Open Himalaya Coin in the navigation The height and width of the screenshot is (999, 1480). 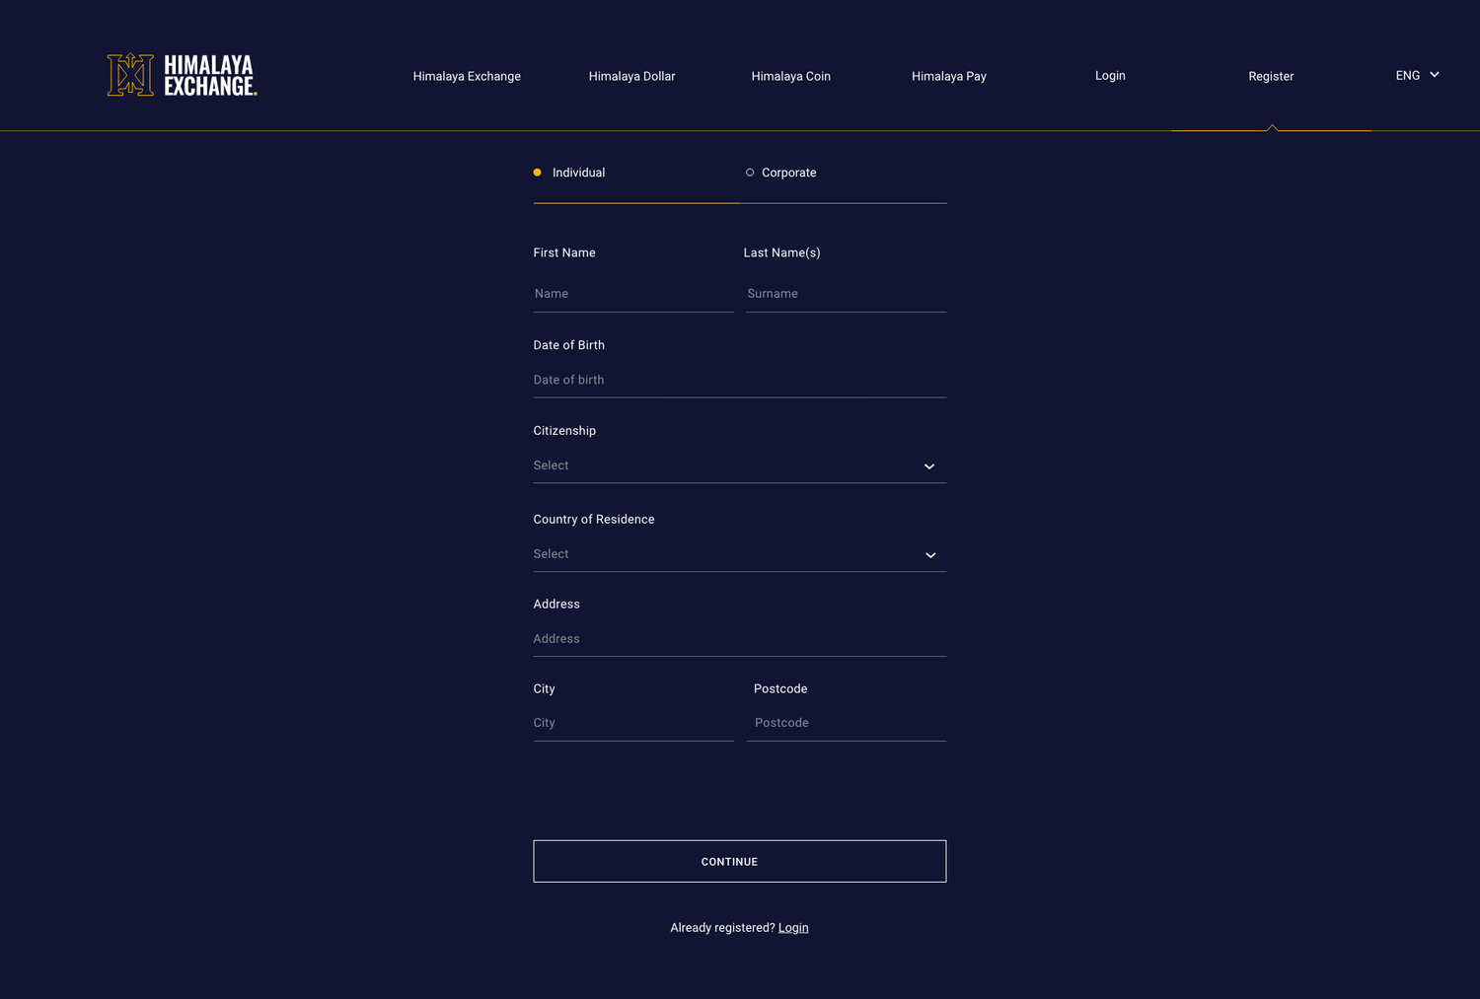(x=790, y=76)
